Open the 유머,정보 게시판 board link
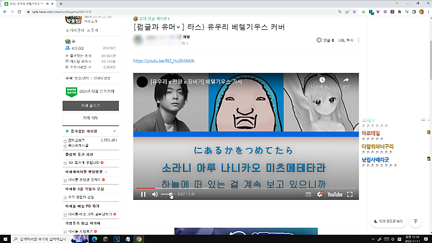The height and width of the screenshot is (243, 432). click(x=154, y=18)
